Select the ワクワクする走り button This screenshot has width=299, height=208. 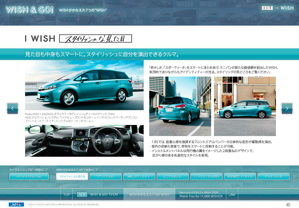pyautogui.click(x=106, y=176)
